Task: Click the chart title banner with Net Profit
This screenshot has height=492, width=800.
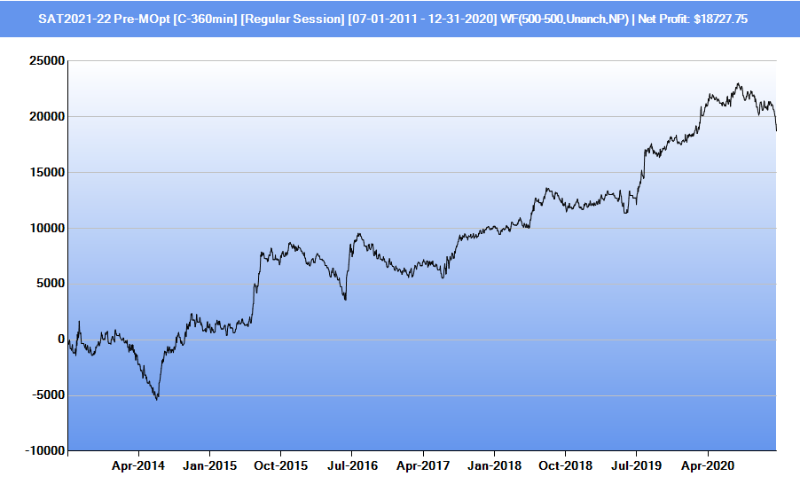Action: [400, 19]
